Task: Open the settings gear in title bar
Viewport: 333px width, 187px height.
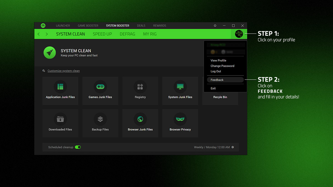Action: pos(215,25)
